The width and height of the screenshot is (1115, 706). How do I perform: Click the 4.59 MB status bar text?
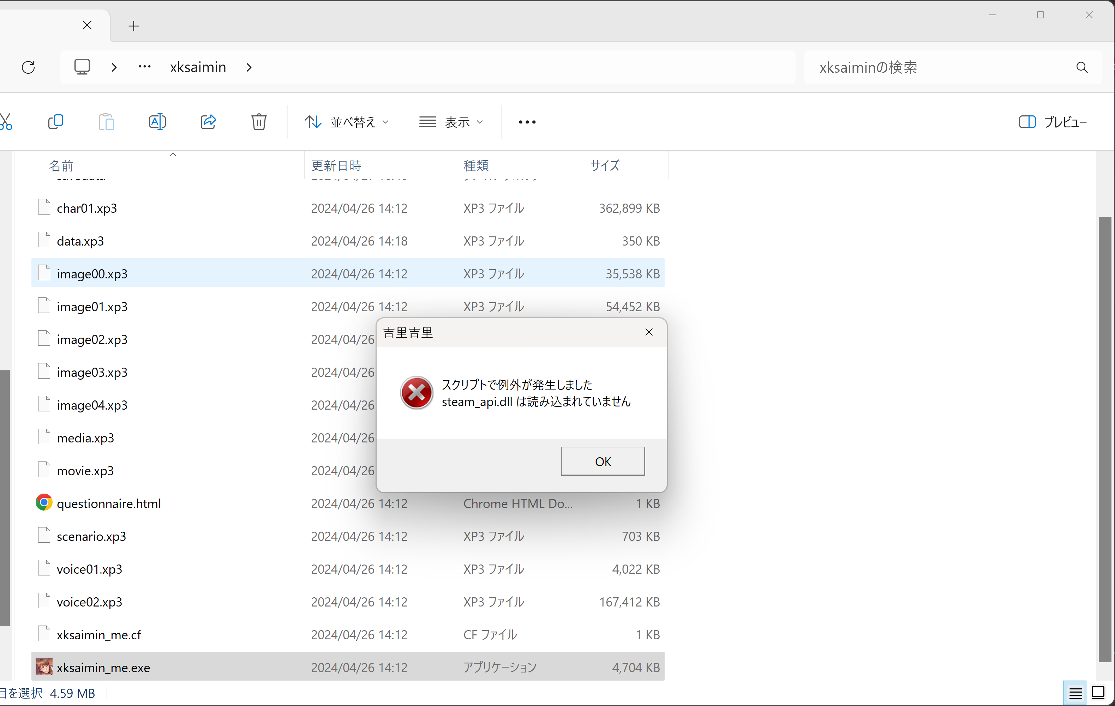coord(72,694)
